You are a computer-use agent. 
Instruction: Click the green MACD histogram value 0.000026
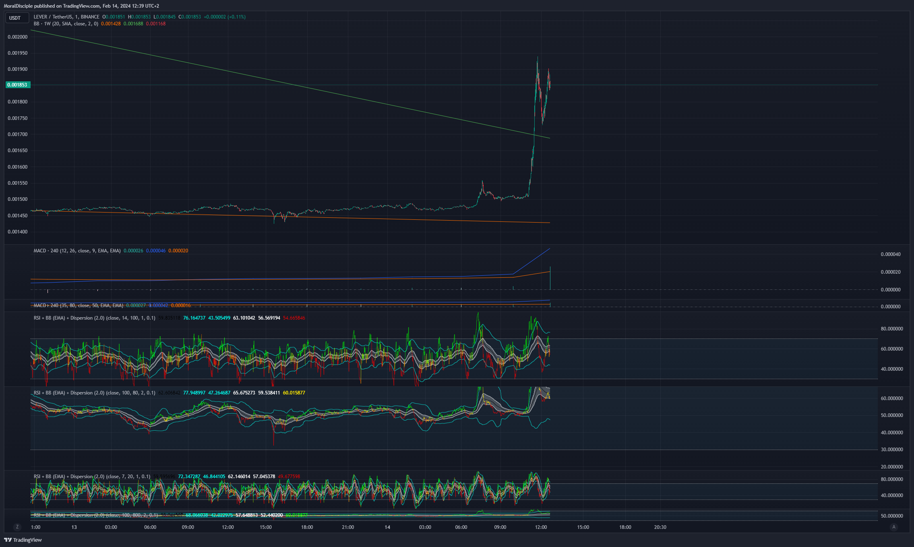click(133, 251)
